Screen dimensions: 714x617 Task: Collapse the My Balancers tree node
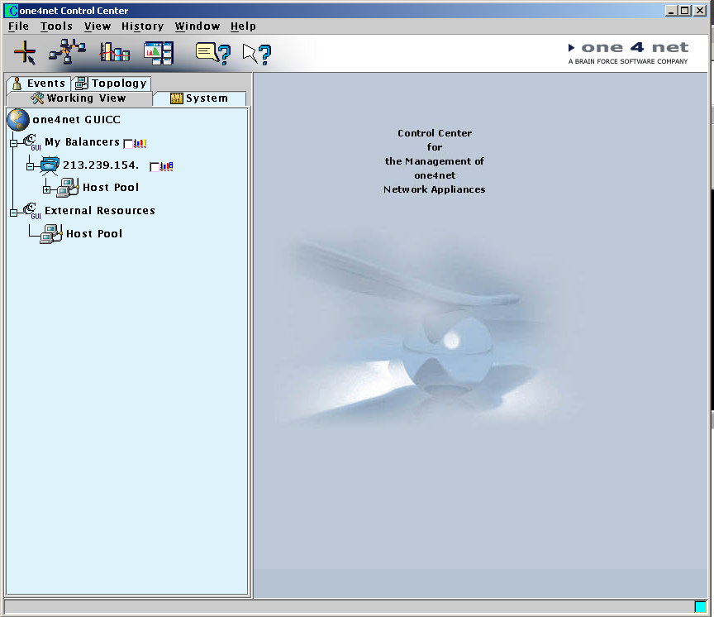14,144
